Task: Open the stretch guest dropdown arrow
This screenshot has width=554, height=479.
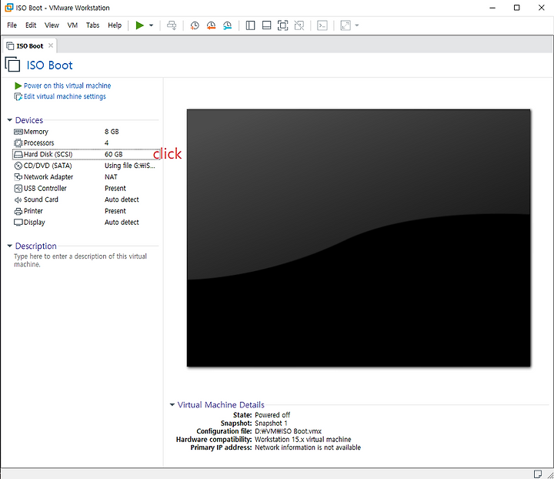Action: (x=357, y=25)
